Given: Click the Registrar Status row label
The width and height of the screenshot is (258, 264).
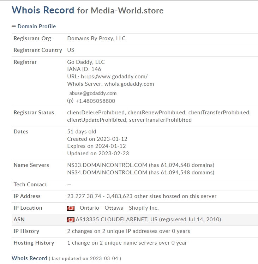Looking at the screenshot, I should (34, 113).
